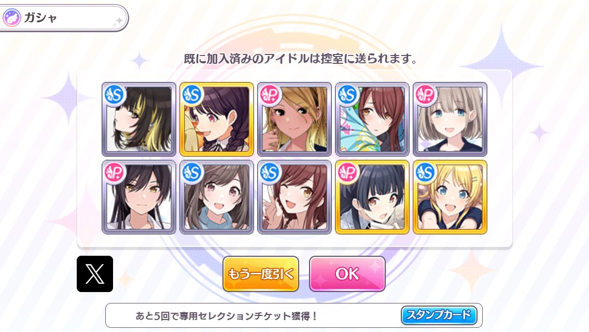Screen dimensions: 589x332
Task: Click the X share icon
Action: (x=95, y=274)
